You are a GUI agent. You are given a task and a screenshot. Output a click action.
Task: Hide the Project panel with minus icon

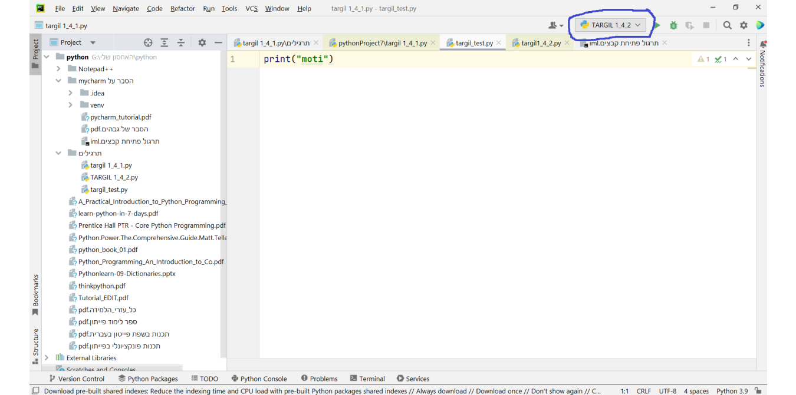pyautogui.click(x=218, y=42)
